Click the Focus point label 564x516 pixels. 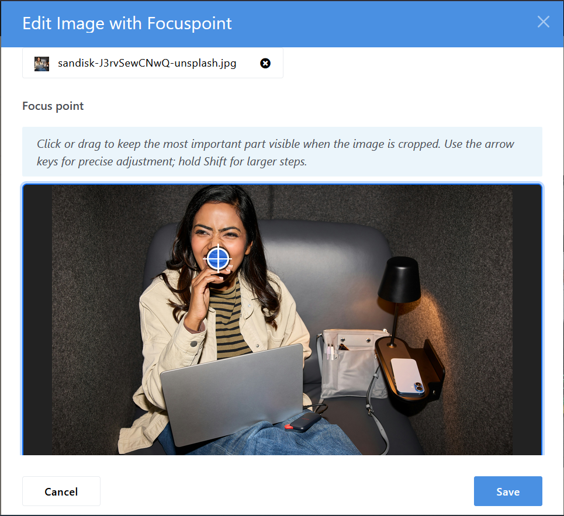53,106
